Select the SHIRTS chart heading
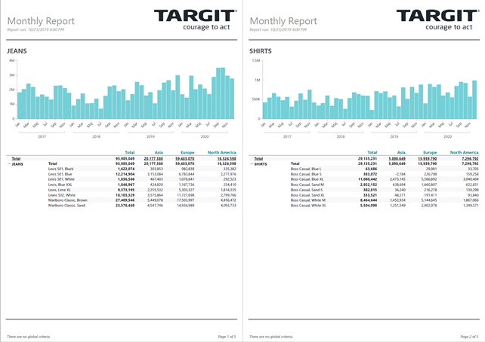This screenshot has width=485, height=342. tap(261, 51)
